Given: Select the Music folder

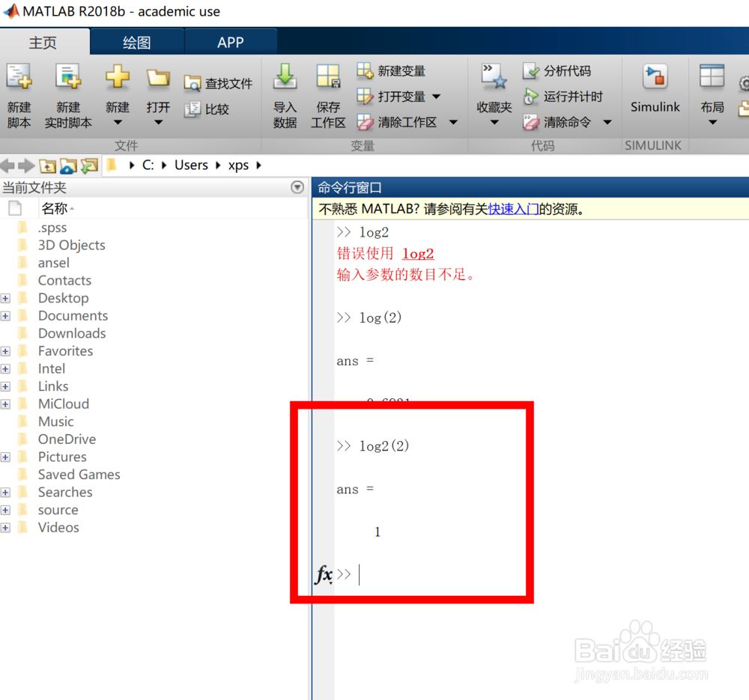Looking at the screenshot, I should (x=56, y=422).
